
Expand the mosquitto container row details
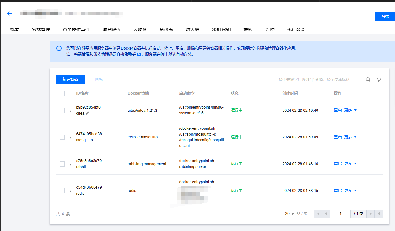pos(70,138)
